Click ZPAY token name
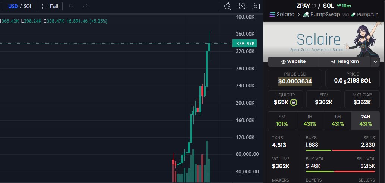The height and width of the screenshot is (183, 385). point(303,6)
